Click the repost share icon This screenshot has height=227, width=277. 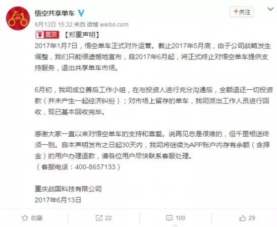pos(99,218)
